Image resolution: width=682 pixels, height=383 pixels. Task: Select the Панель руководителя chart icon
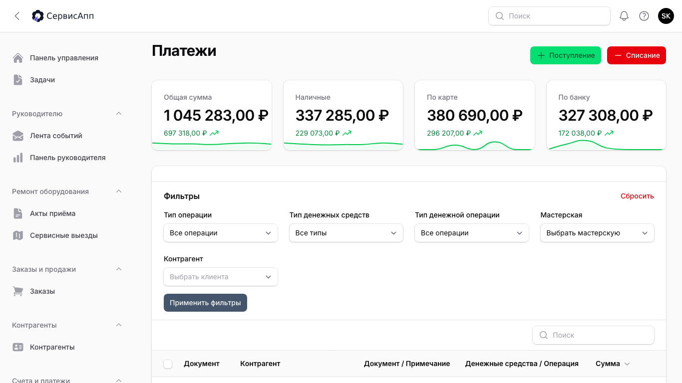18,157
